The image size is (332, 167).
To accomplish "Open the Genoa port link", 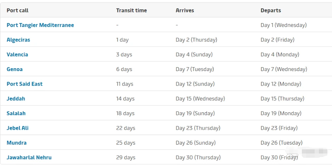I will pos(15,69).
